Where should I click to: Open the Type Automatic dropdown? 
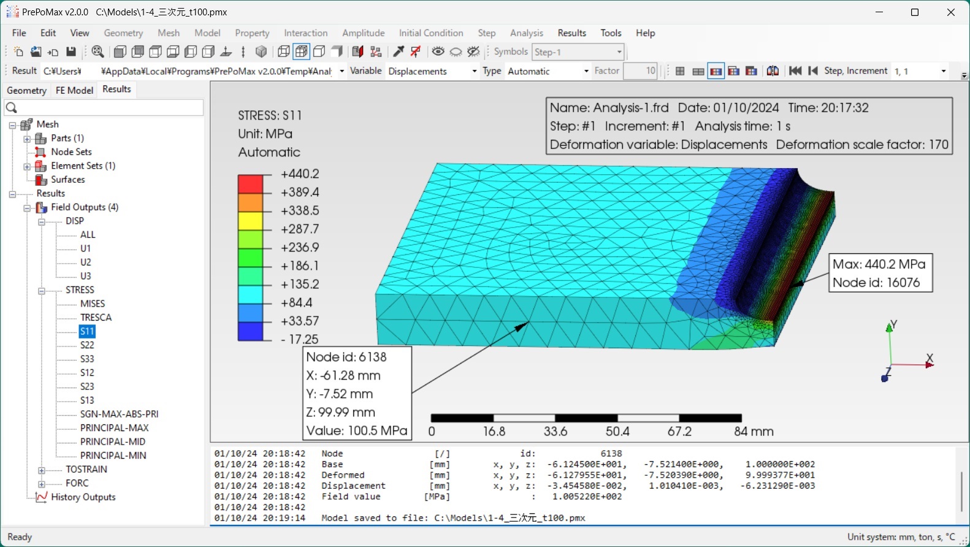[586, 71]
